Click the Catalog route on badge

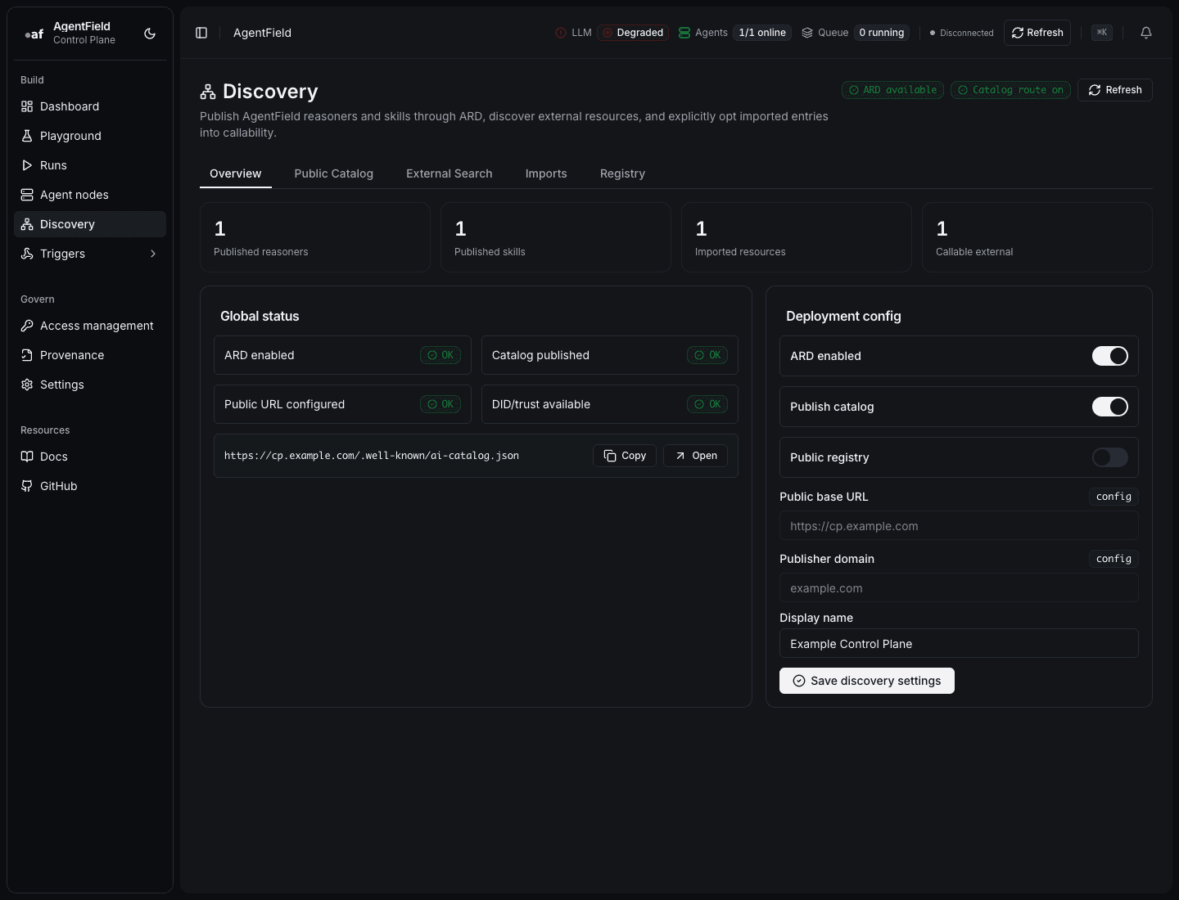1010,90
